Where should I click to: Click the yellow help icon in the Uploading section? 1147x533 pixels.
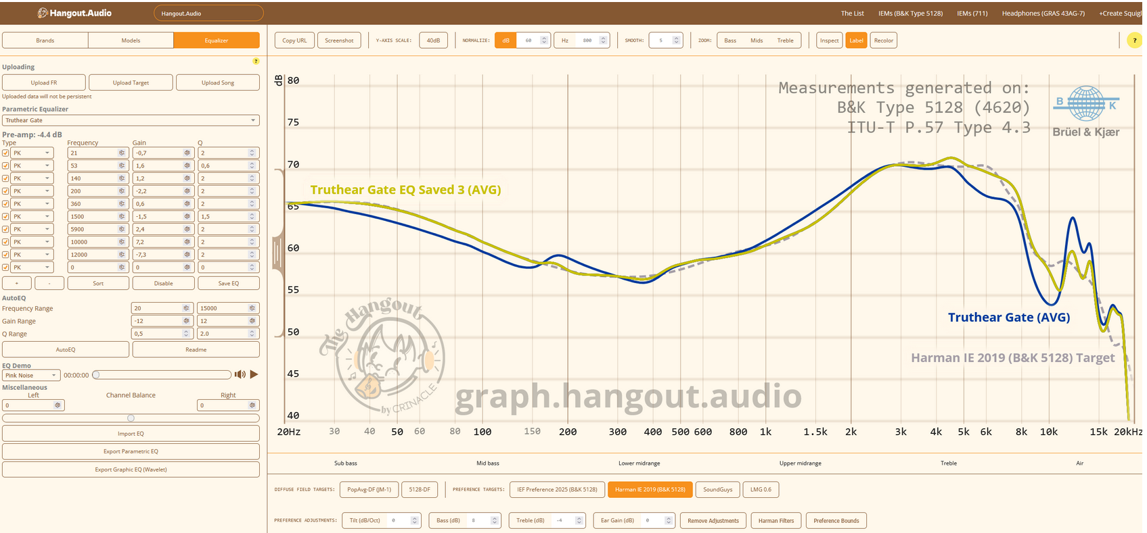[x=256, y=61]
